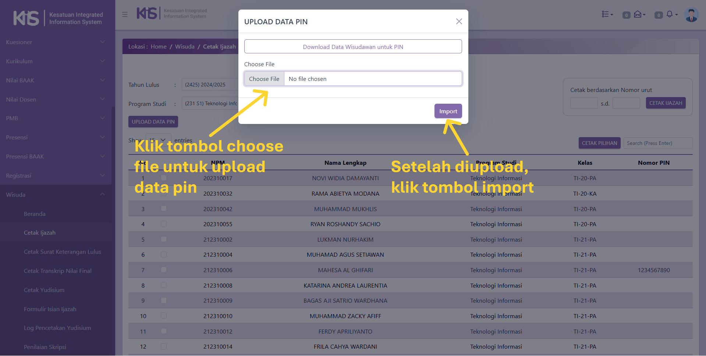Check the box for Muhammad Zacky Afiff

tap(164, 316)
